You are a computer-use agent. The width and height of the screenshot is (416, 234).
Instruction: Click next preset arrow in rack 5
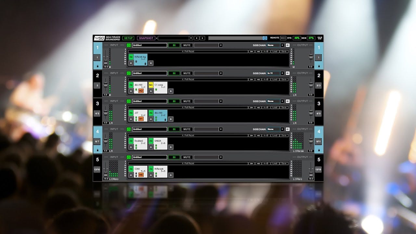pos(258,163)
